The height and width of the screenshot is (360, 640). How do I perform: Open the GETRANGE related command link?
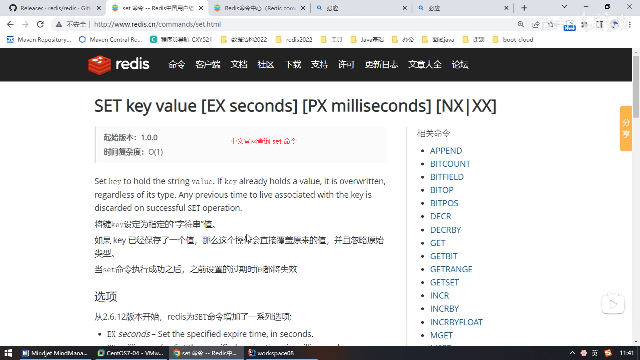click(451, 269)
